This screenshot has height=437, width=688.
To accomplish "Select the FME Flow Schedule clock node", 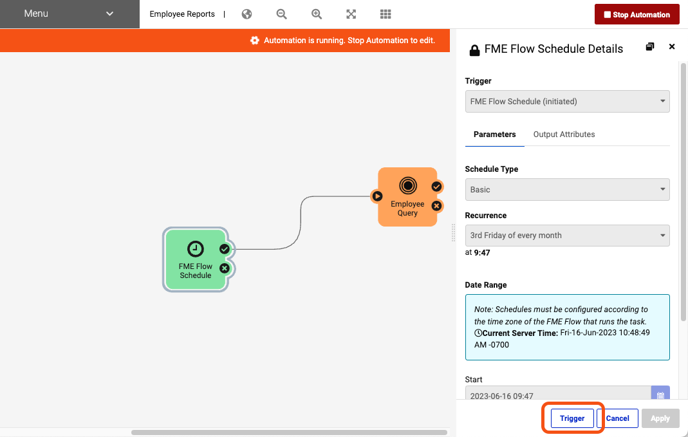I will 196,259.
